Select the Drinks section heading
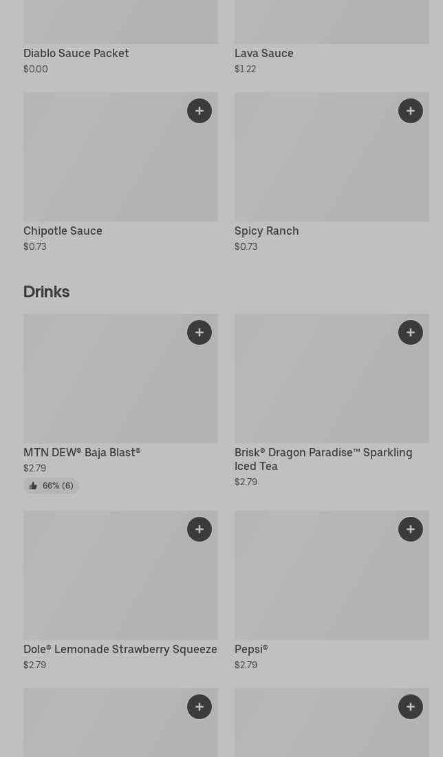The height and width of the screenshot is (757, 443). 46,292
